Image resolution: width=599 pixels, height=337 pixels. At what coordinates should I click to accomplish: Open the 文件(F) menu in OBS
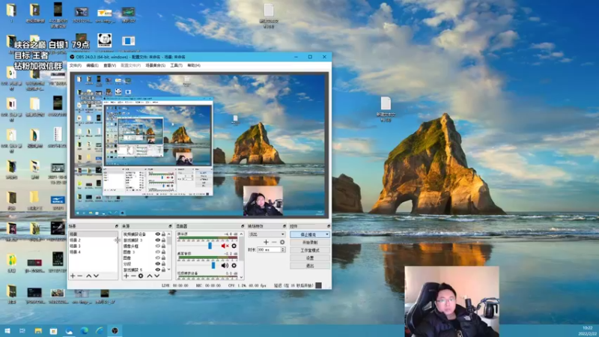76,65
